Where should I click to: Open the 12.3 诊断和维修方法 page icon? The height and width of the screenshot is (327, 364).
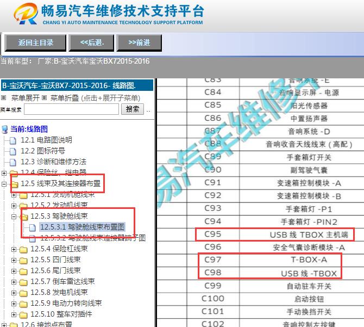pyautogui.click(x=13, y=162)
